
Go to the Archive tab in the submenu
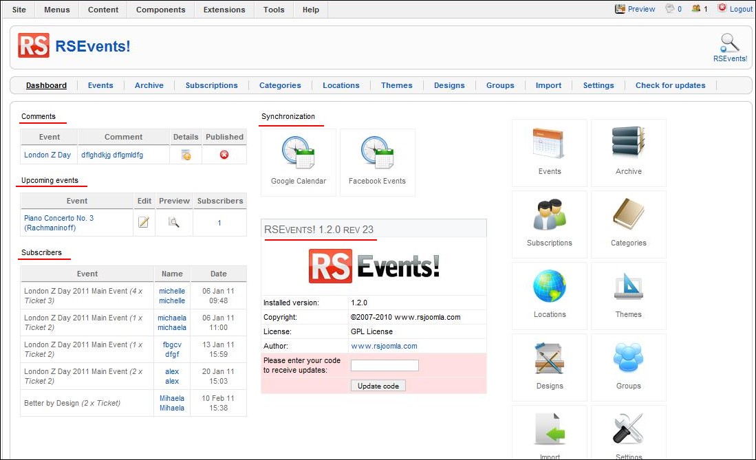(149, 85)
